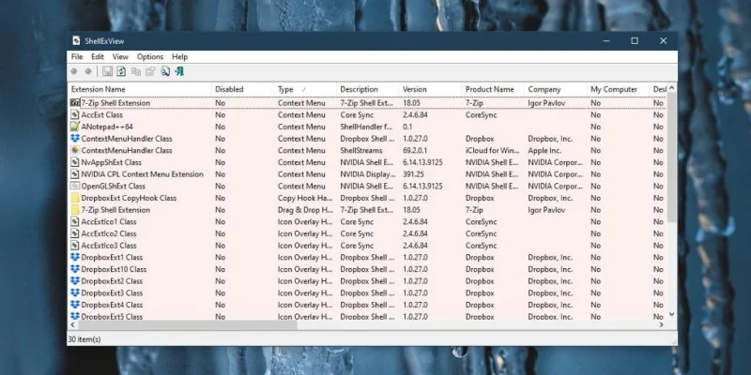
Task: Click the icon beside AccExtIco3 Class
Action: tap(75, 246)
